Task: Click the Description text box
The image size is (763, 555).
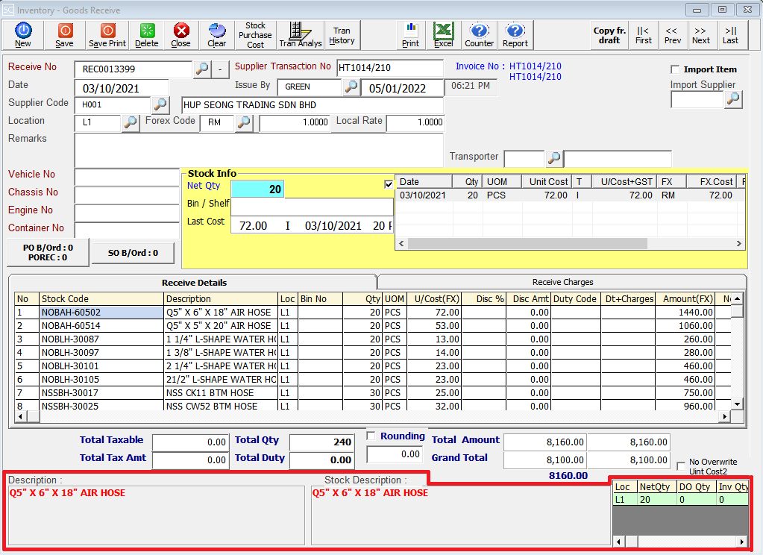Action: [157, 515]
